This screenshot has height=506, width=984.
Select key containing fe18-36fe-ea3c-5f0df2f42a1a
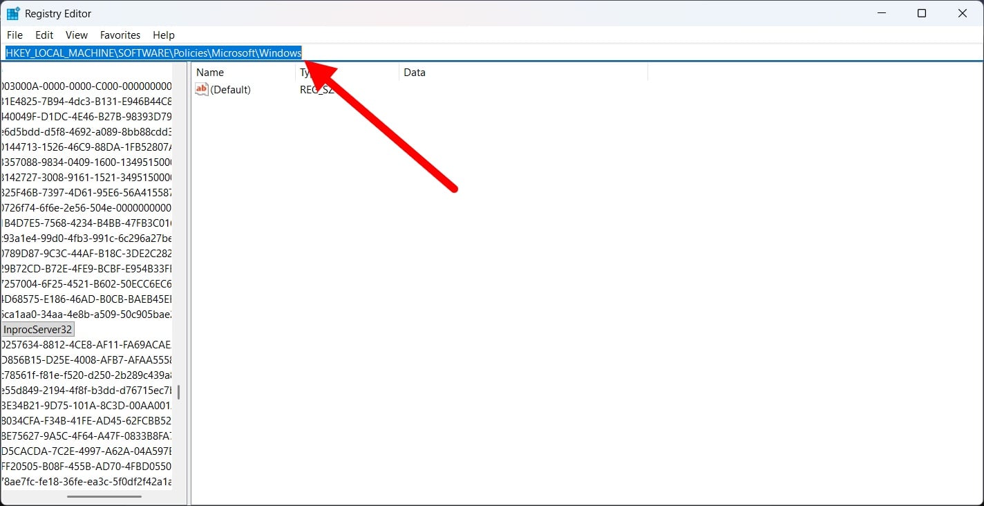86,481
